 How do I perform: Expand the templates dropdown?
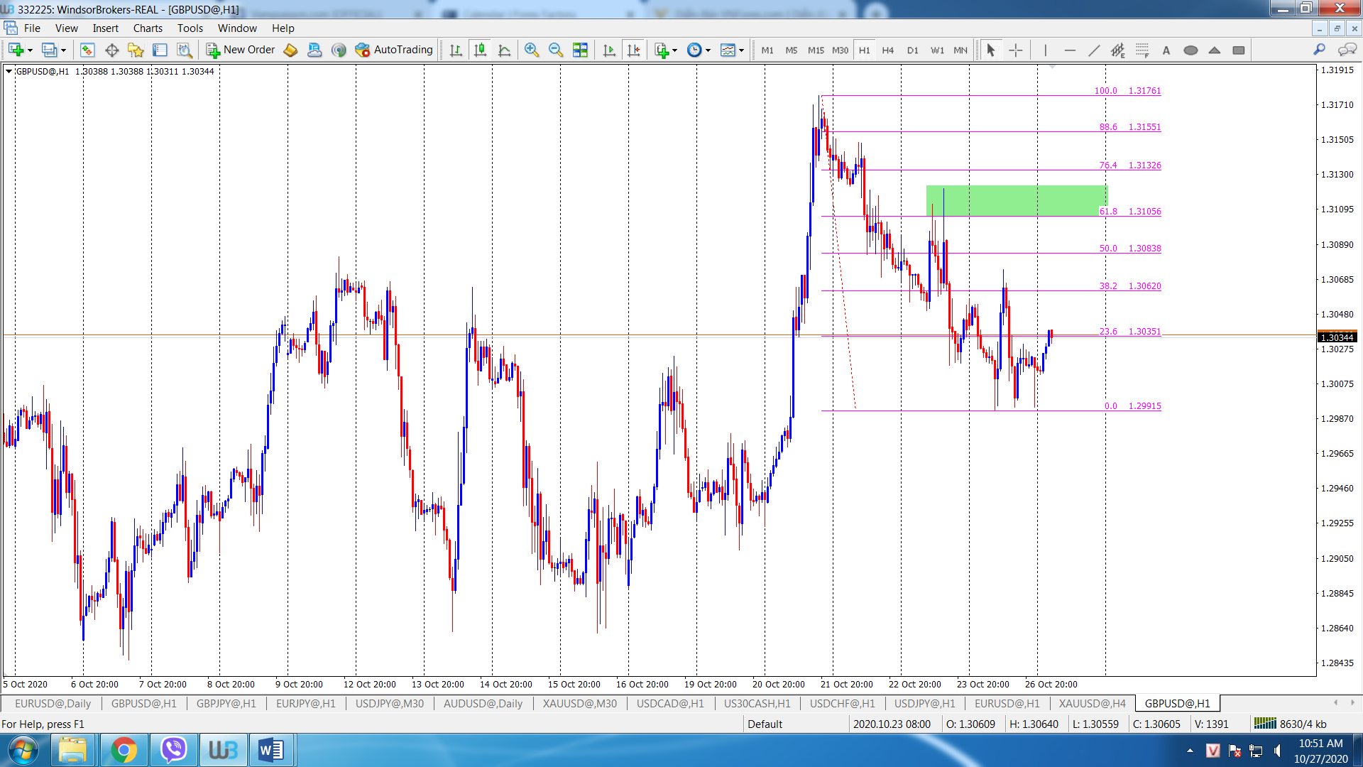click(741, 50)
